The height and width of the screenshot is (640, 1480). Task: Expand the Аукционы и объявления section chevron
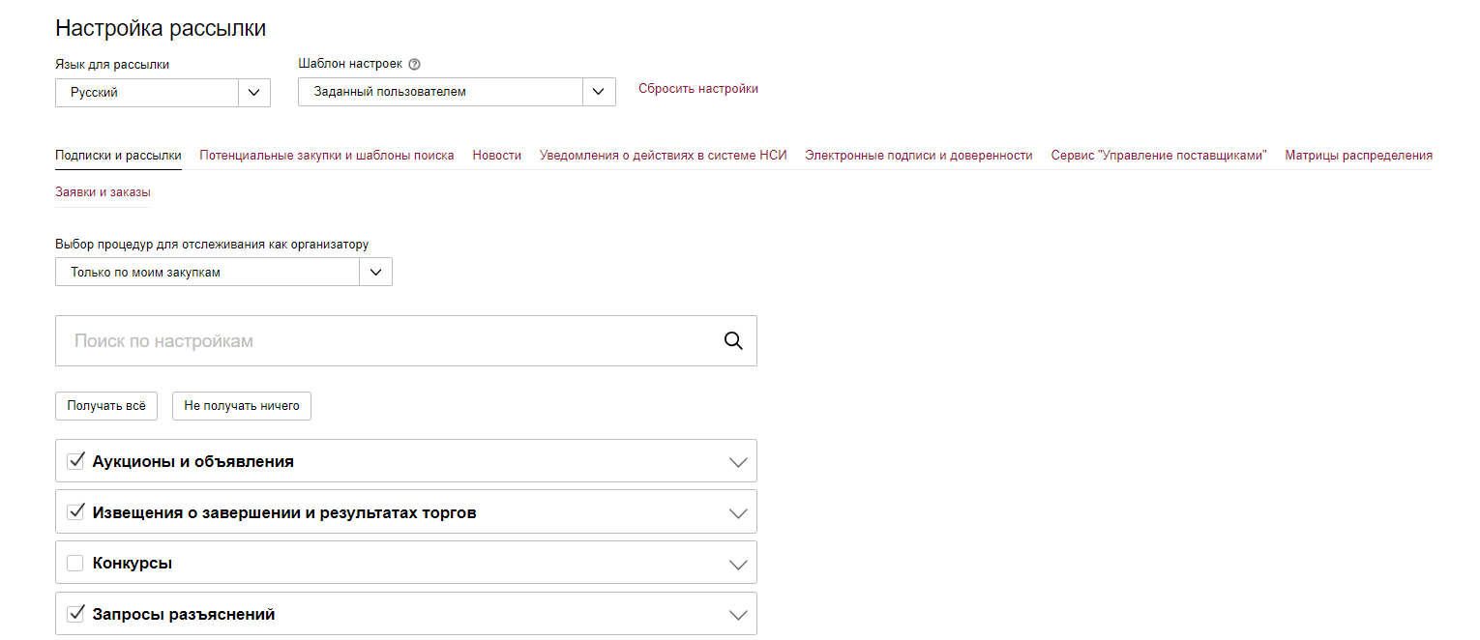click(738, 462)
